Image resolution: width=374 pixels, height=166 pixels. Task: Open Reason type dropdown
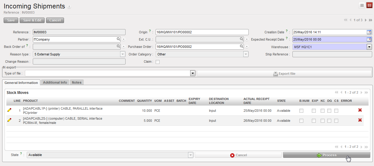tap(123, 54)
